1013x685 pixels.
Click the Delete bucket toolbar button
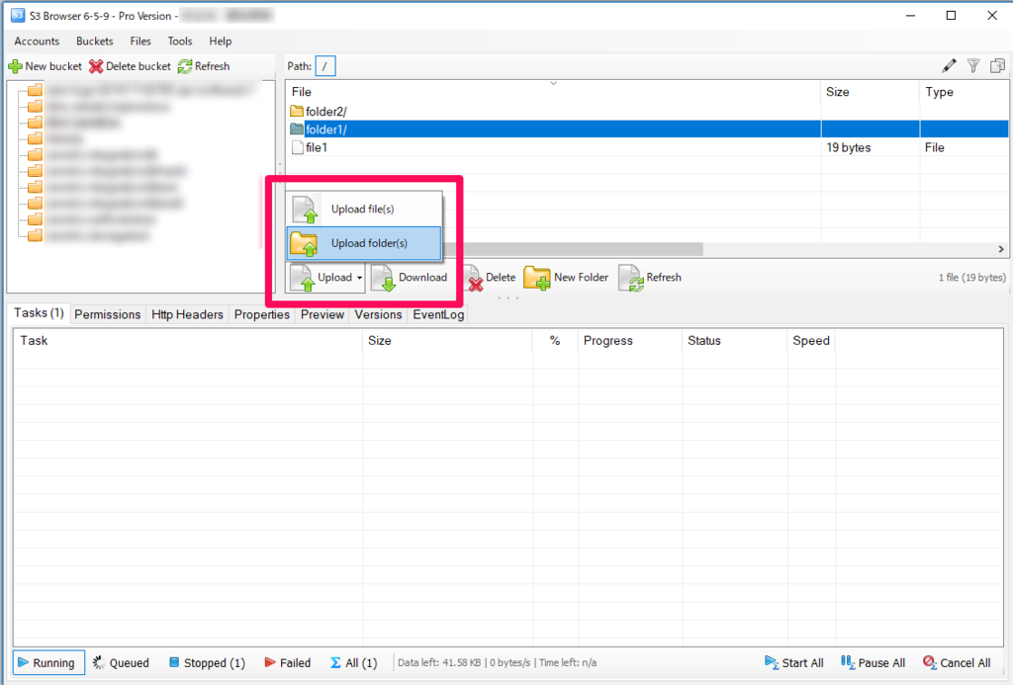130,66
